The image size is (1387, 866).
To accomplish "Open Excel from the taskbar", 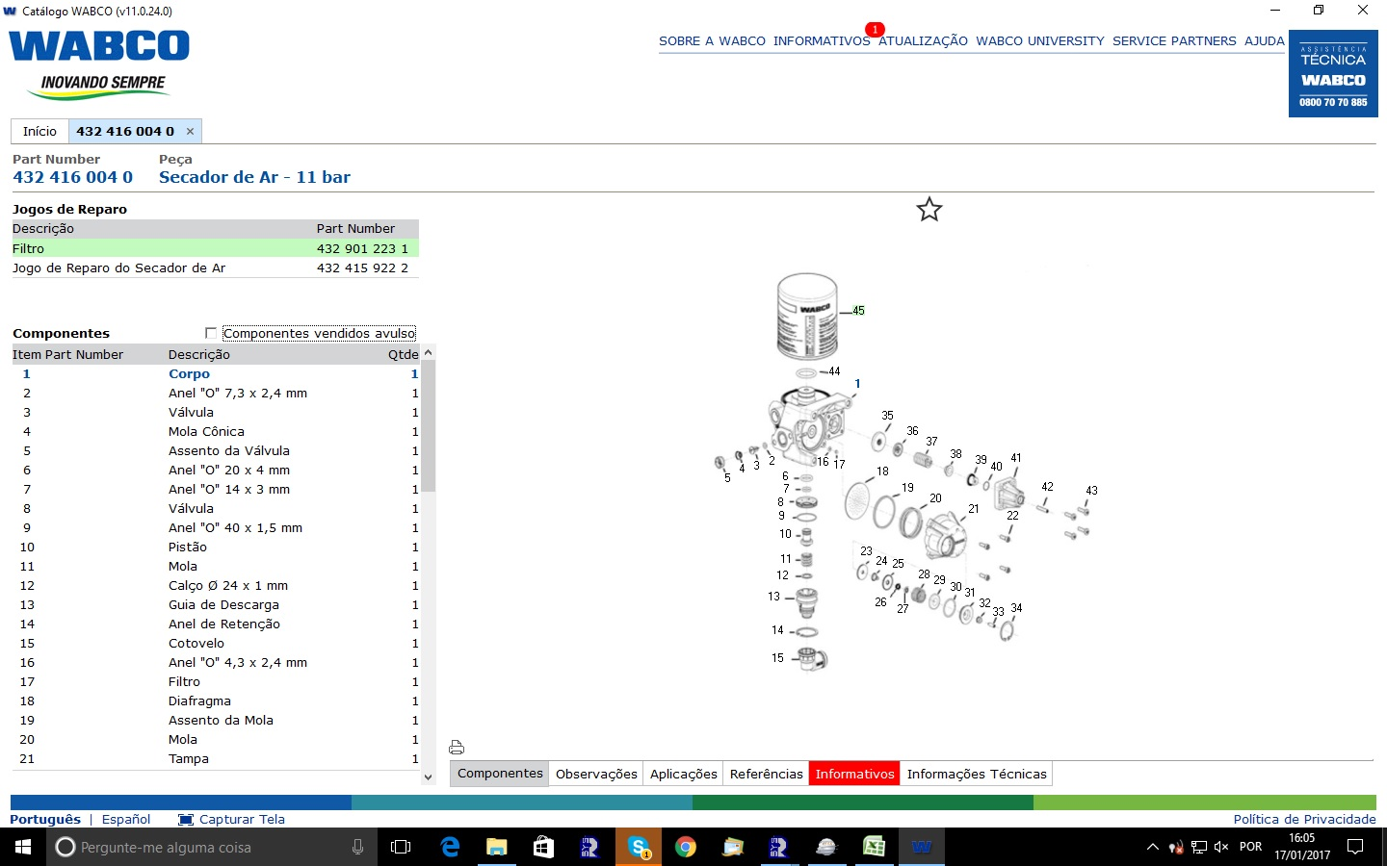I will (x=874, y=847).
